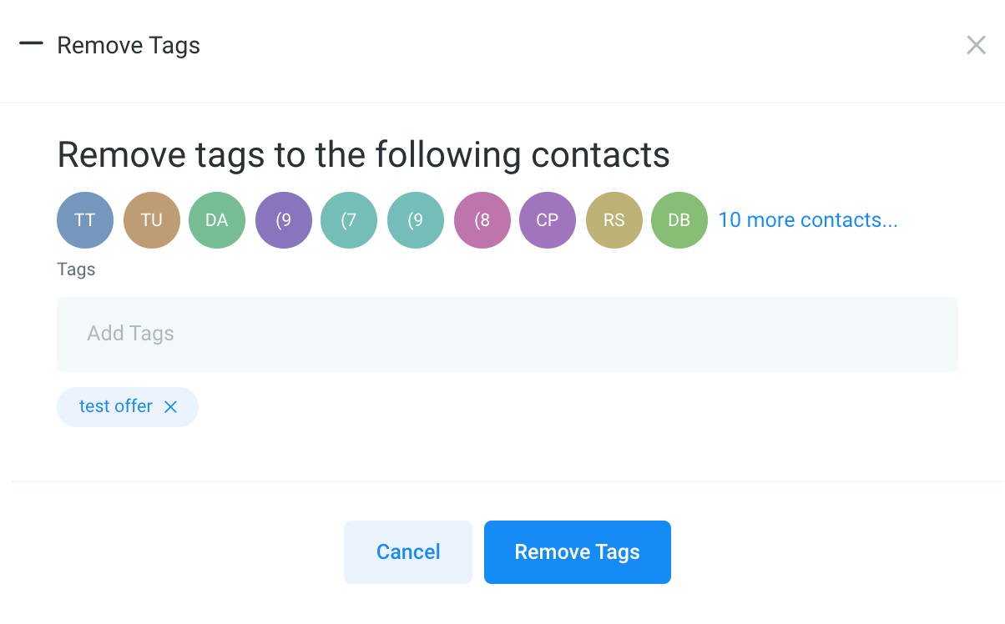
Task: Click the RS contact avatar
Action: (x=614, y=220)
